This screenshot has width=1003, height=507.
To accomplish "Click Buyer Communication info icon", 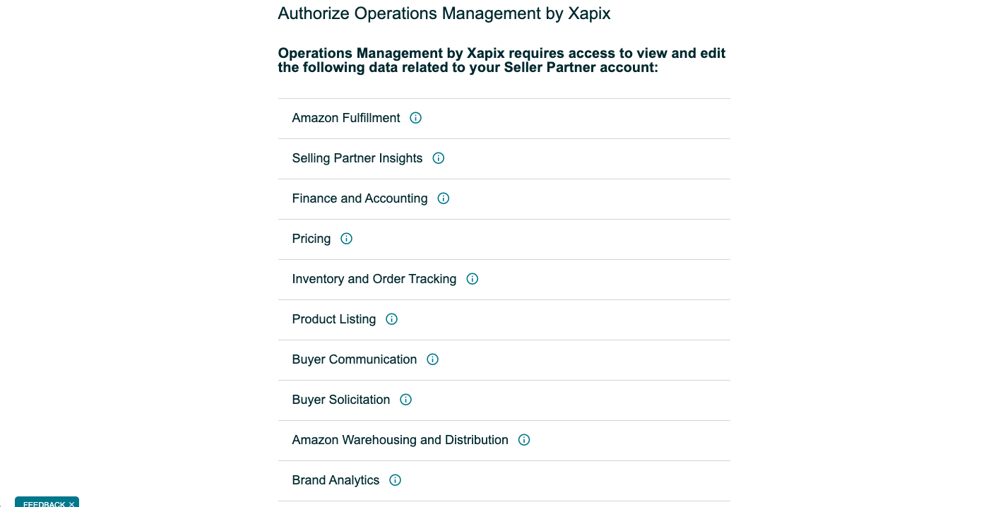I will point(433,359).
